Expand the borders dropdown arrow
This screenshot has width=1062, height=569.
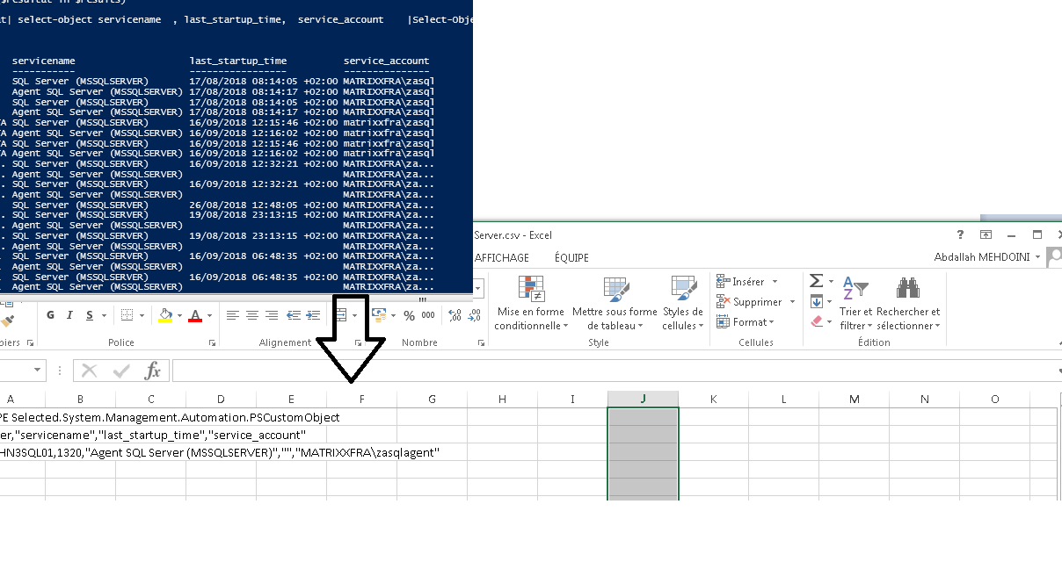pyautogui.click(x=141, y=316)
